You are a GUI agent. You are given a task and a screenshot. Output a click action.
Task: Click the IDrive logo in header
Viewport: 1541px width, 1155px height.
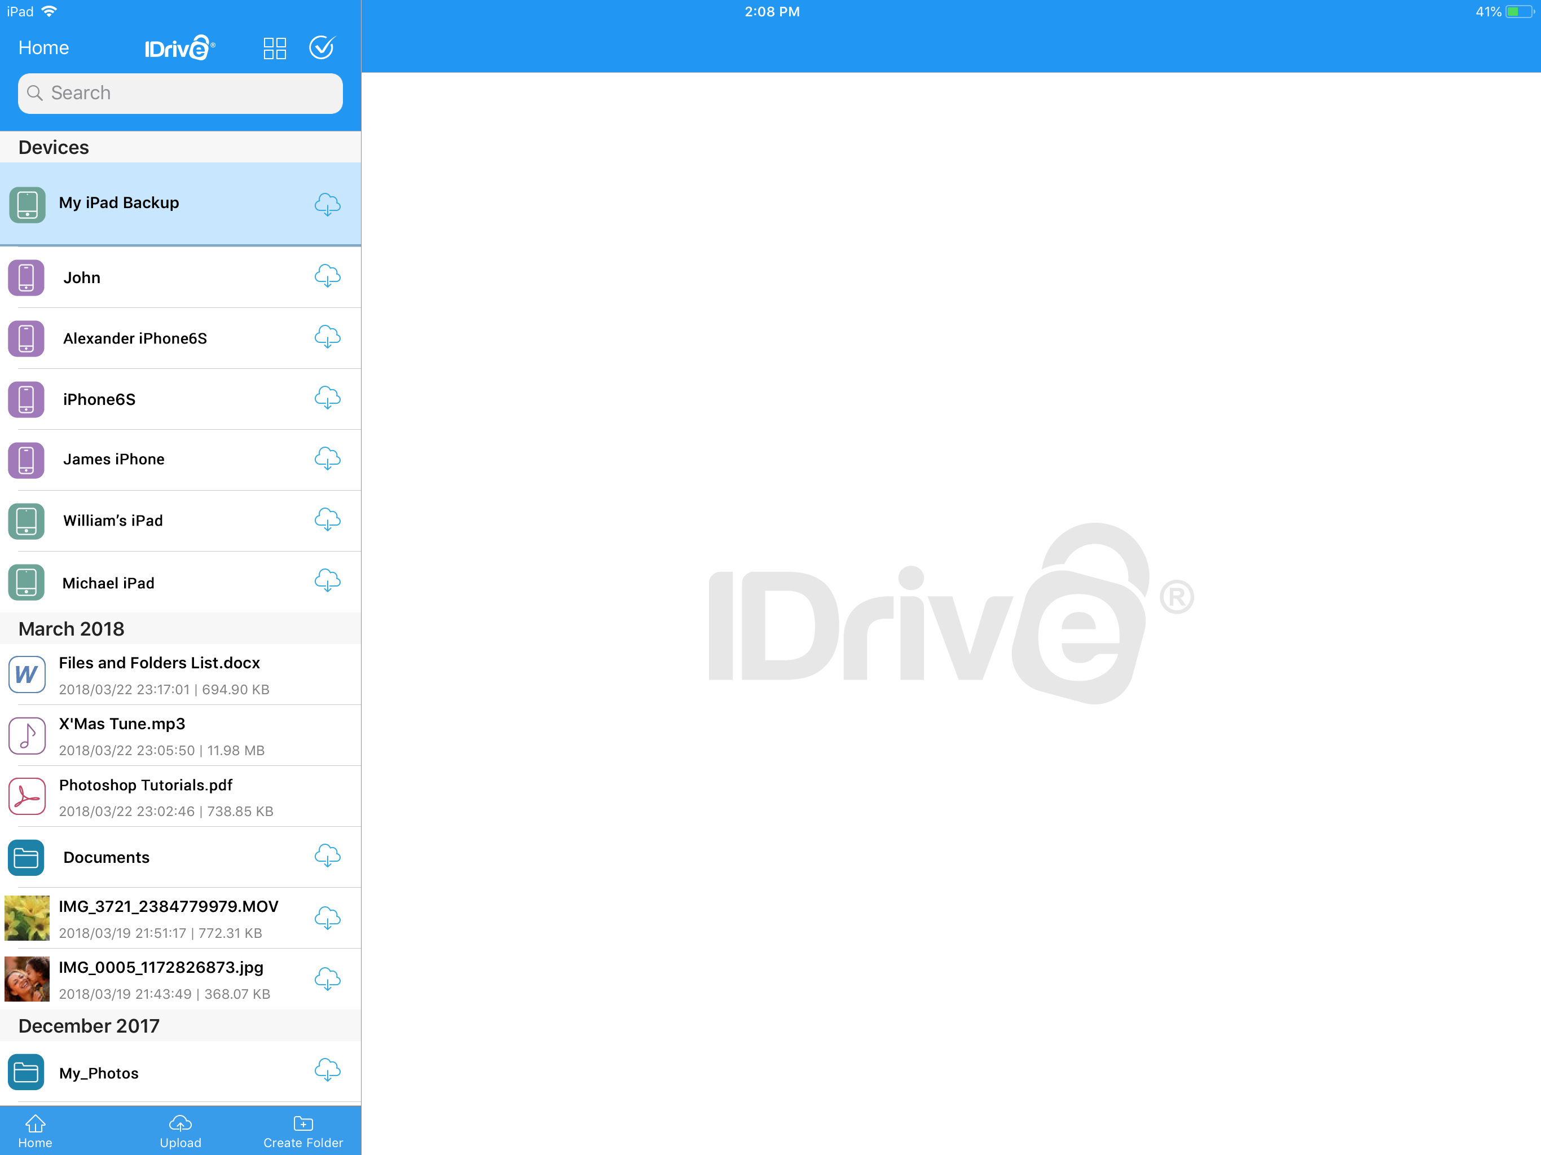pyautogui.click(x=180, y=48)
